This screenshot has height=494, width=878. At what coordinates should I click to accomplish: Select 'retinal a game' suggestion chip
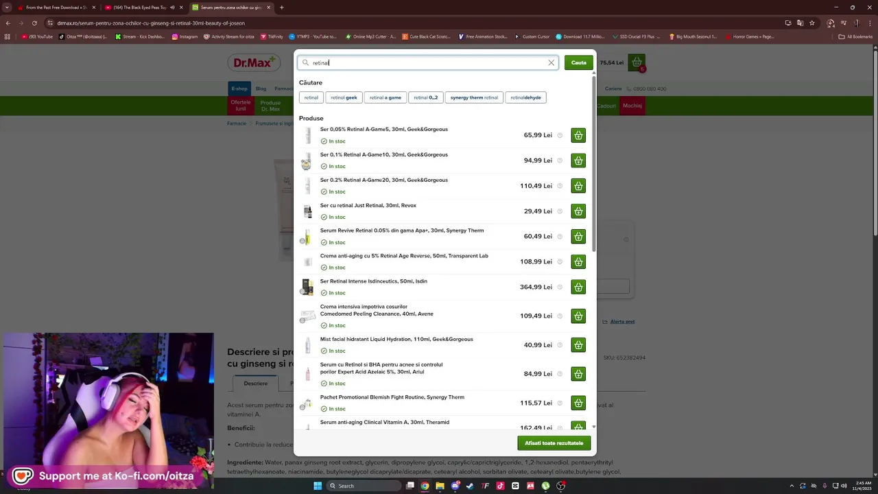pyautogui.click(x=385, y=97)
